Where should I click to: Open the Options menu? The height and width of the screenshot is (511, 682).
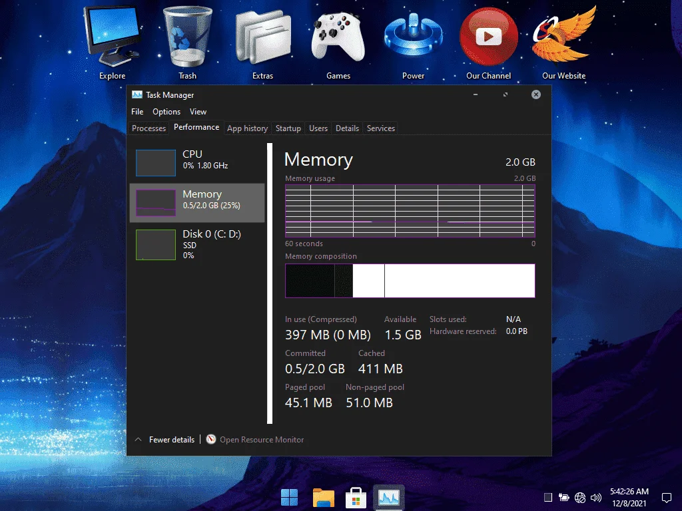point(166,112)
